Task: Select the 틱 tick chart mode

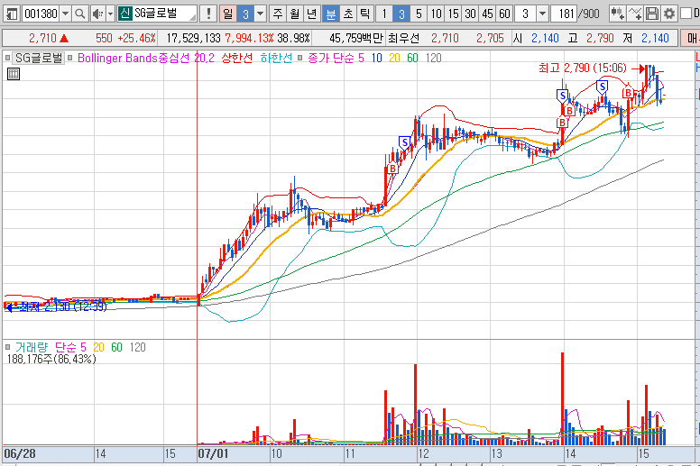Action: [x=364, y=14]
